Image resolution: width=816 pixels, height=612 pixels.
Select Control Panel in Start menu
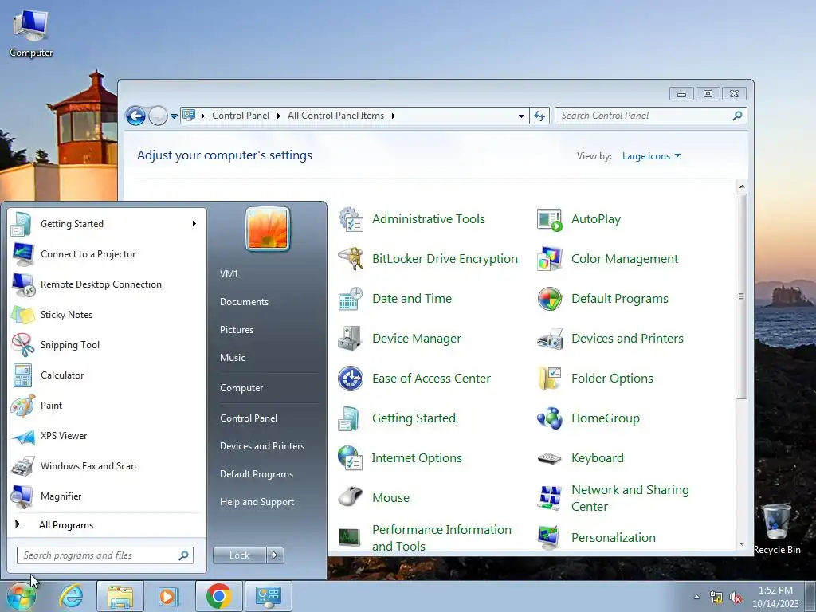point(249,418)
